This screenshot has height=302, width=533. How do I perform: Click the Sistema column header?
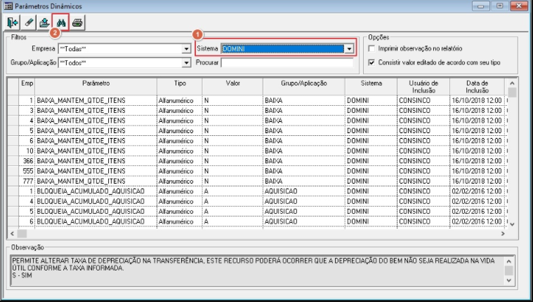coord(371,86)
